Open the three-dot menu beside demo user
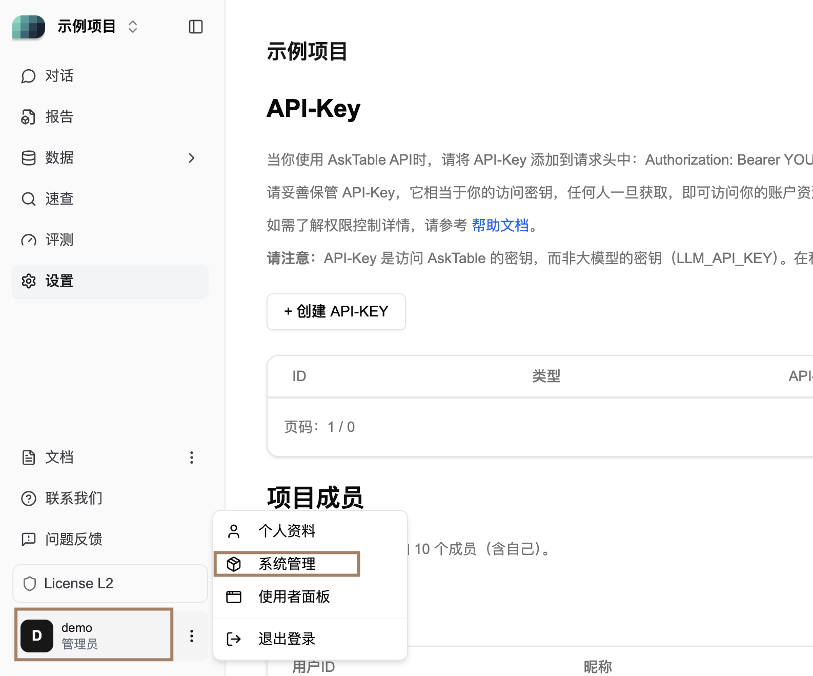The image size is (813, 676). [x=192, y=636]
